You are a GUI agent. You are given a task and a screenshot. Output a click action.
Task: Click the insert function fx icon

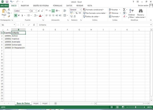pyautogui.click(x=34, y=25)
